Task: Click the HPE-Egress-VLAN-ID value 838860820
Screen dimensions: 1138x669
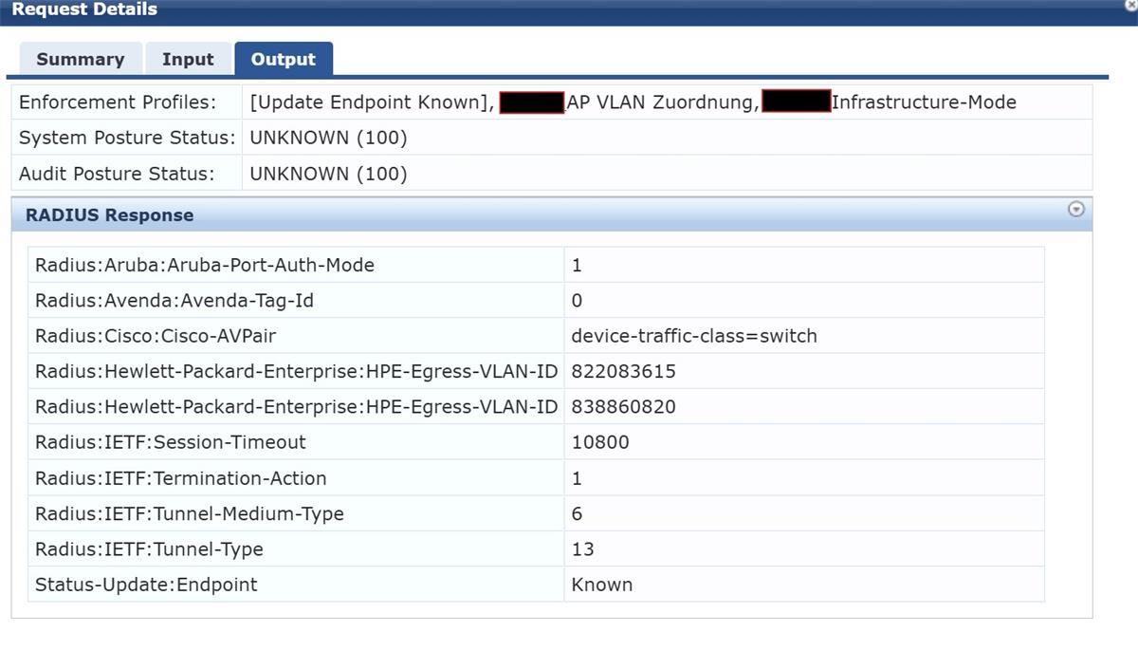Action: coord(623,407)
